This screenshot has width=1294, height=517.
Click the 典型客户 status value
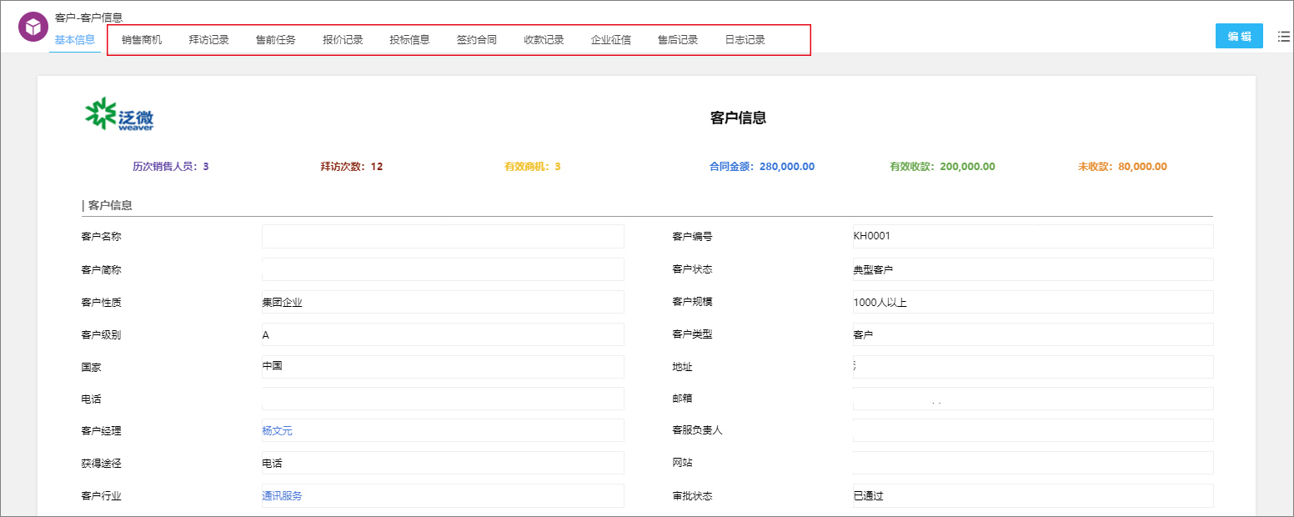(873, 270)
